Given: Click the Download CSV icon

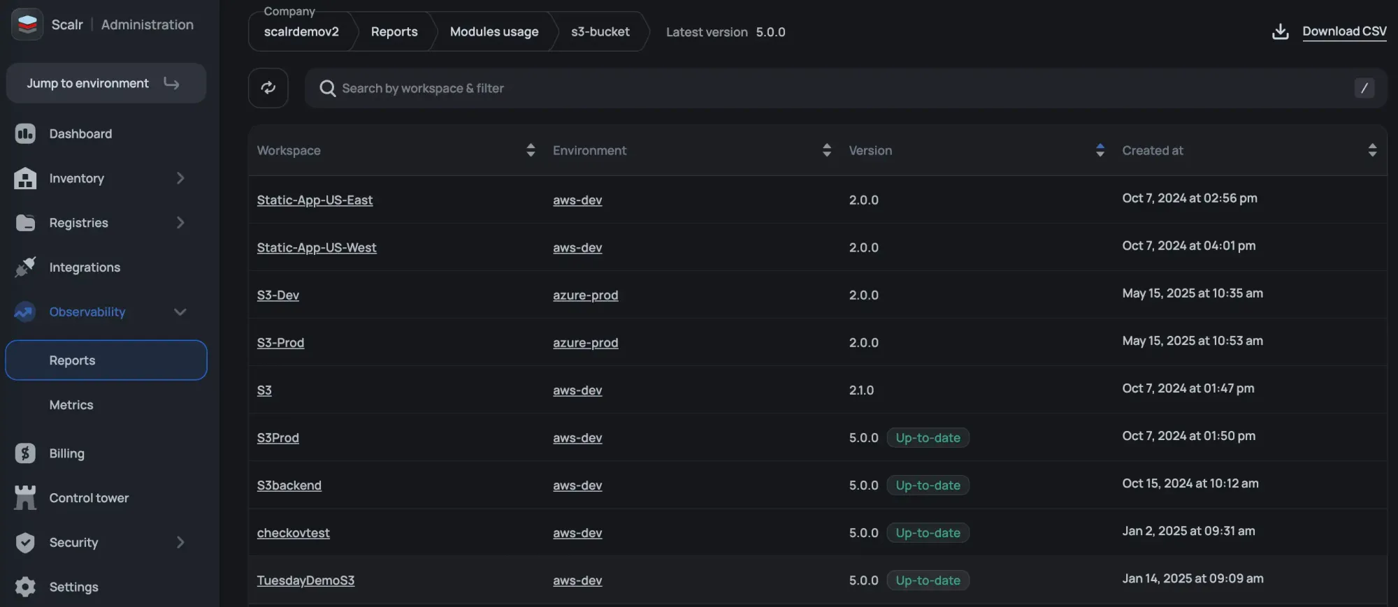Looking at the screenshot, I should click(1280, 31).
